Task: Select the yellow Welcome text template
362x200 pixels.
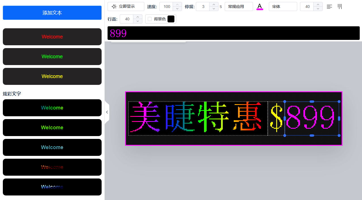Action: (x=52, y=76)
